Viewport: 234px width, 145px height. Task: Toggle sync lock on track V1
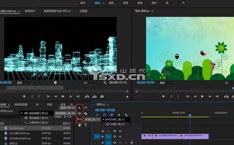click(114, 137)
